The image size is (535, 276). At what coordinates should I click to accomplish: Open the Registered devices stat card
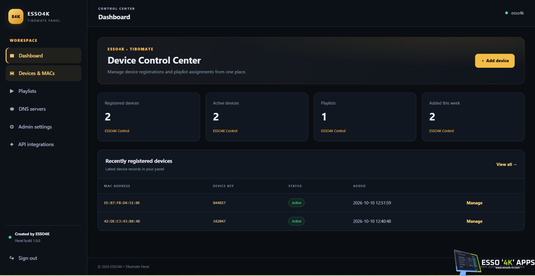pos(149,117)
